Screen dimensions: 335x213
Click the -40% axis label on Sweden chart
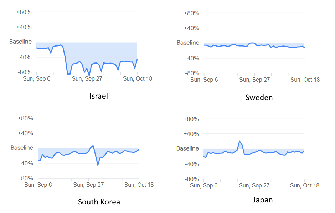tap(191, 58)
